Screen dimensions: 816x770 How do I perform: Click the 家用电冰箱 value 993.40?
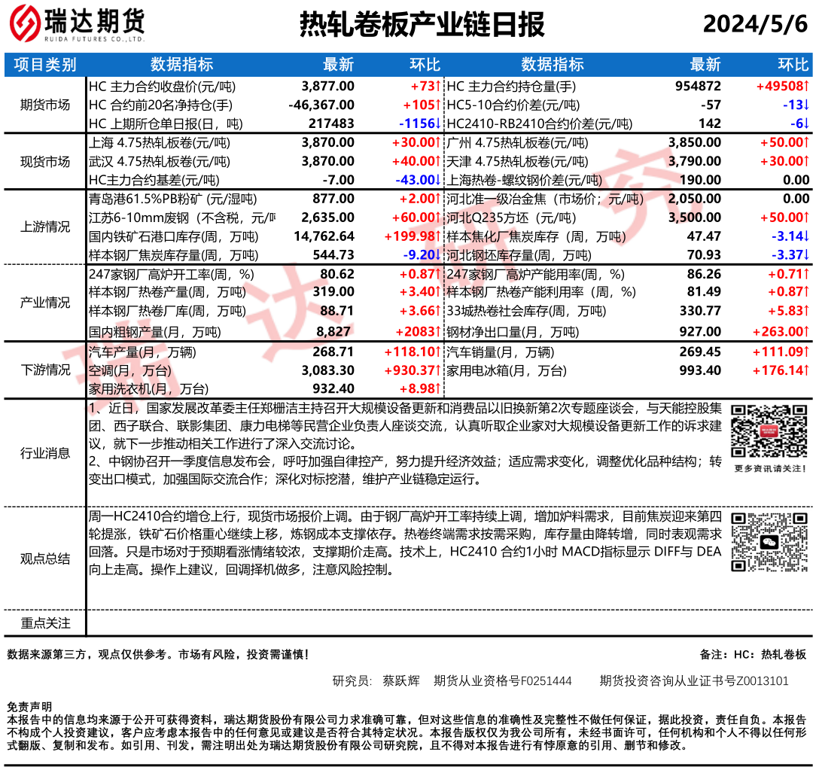click(x=701, y=370)
